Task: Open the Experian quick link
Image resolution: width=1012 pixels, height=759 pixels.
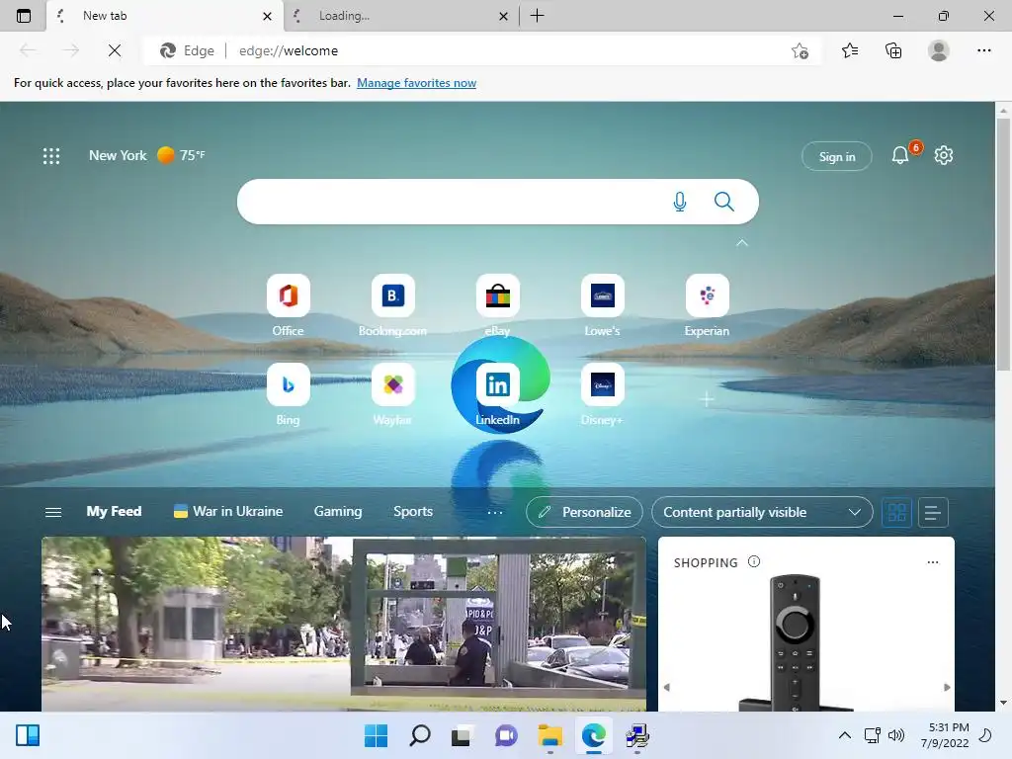Action: point(708,306)
